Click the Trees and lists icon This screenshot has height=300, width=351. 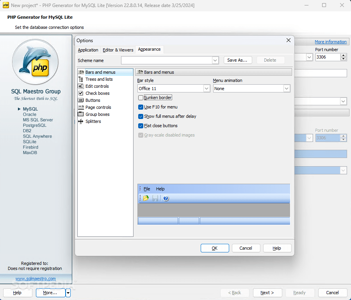point(81,79)
